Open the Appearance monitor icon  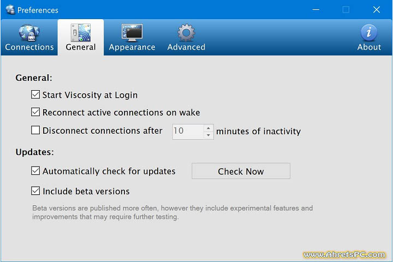click(x=132, y=33)
